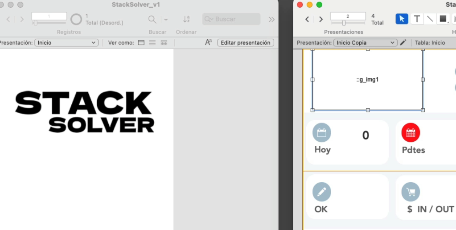Click layout number field showing 2
The height and width of the screenshot is (230, 456).
click(x=348, y=16)
